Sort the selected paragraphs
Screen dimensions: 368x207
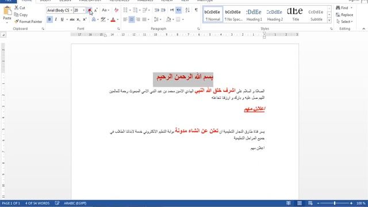click(x=187, y=10)
